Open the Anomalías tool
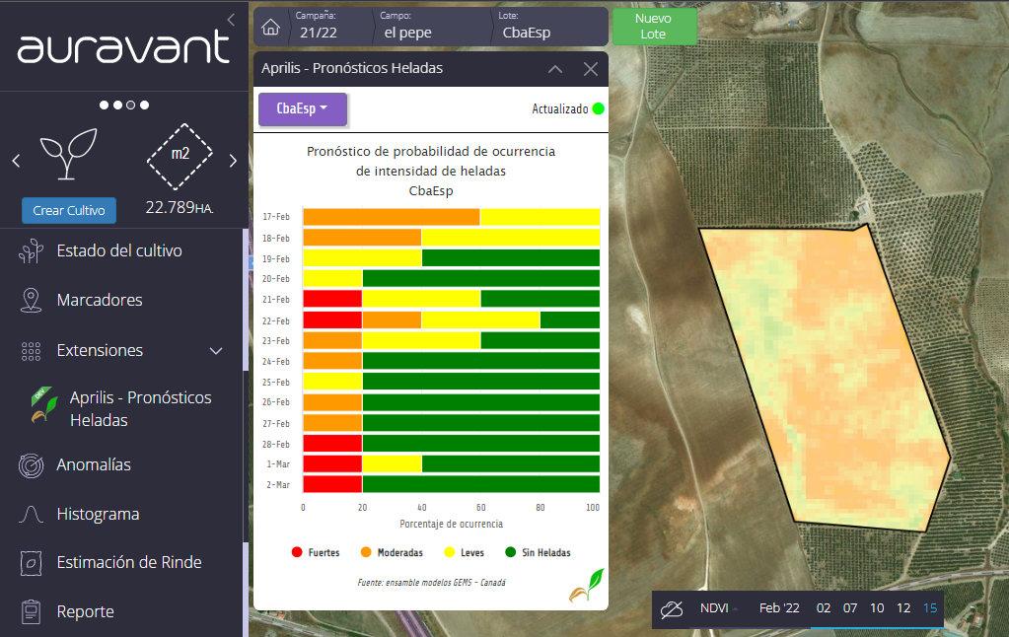Viewport: 1009px width, 637px height. point(94,464)
